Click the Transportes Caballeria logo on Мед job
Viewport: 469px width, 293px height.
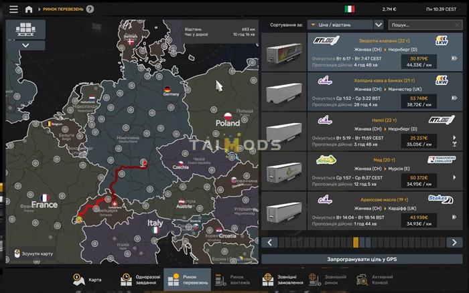[x=442, y=159]
